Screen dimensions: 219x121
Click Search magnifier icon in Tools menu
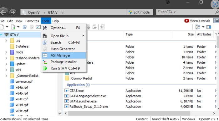(x=44, y=43)
